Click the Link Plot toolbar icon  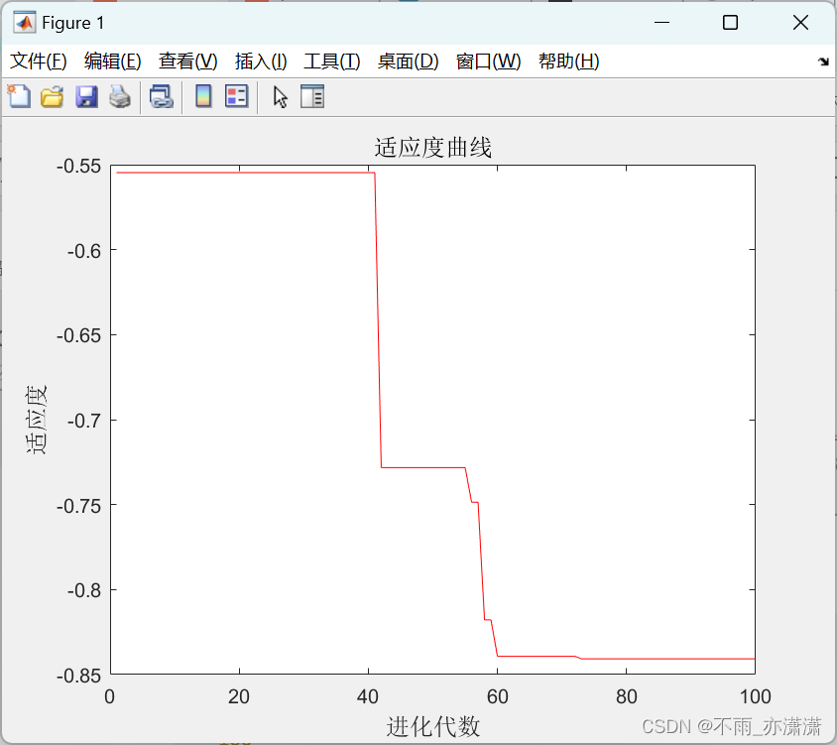[162, 96]
